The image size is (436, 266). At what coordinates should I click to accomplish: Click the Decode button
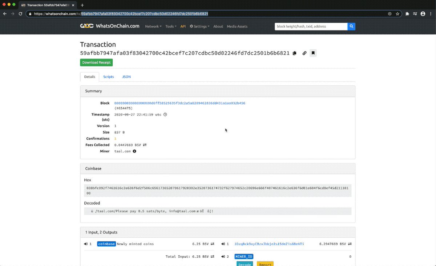click(245, 264)
